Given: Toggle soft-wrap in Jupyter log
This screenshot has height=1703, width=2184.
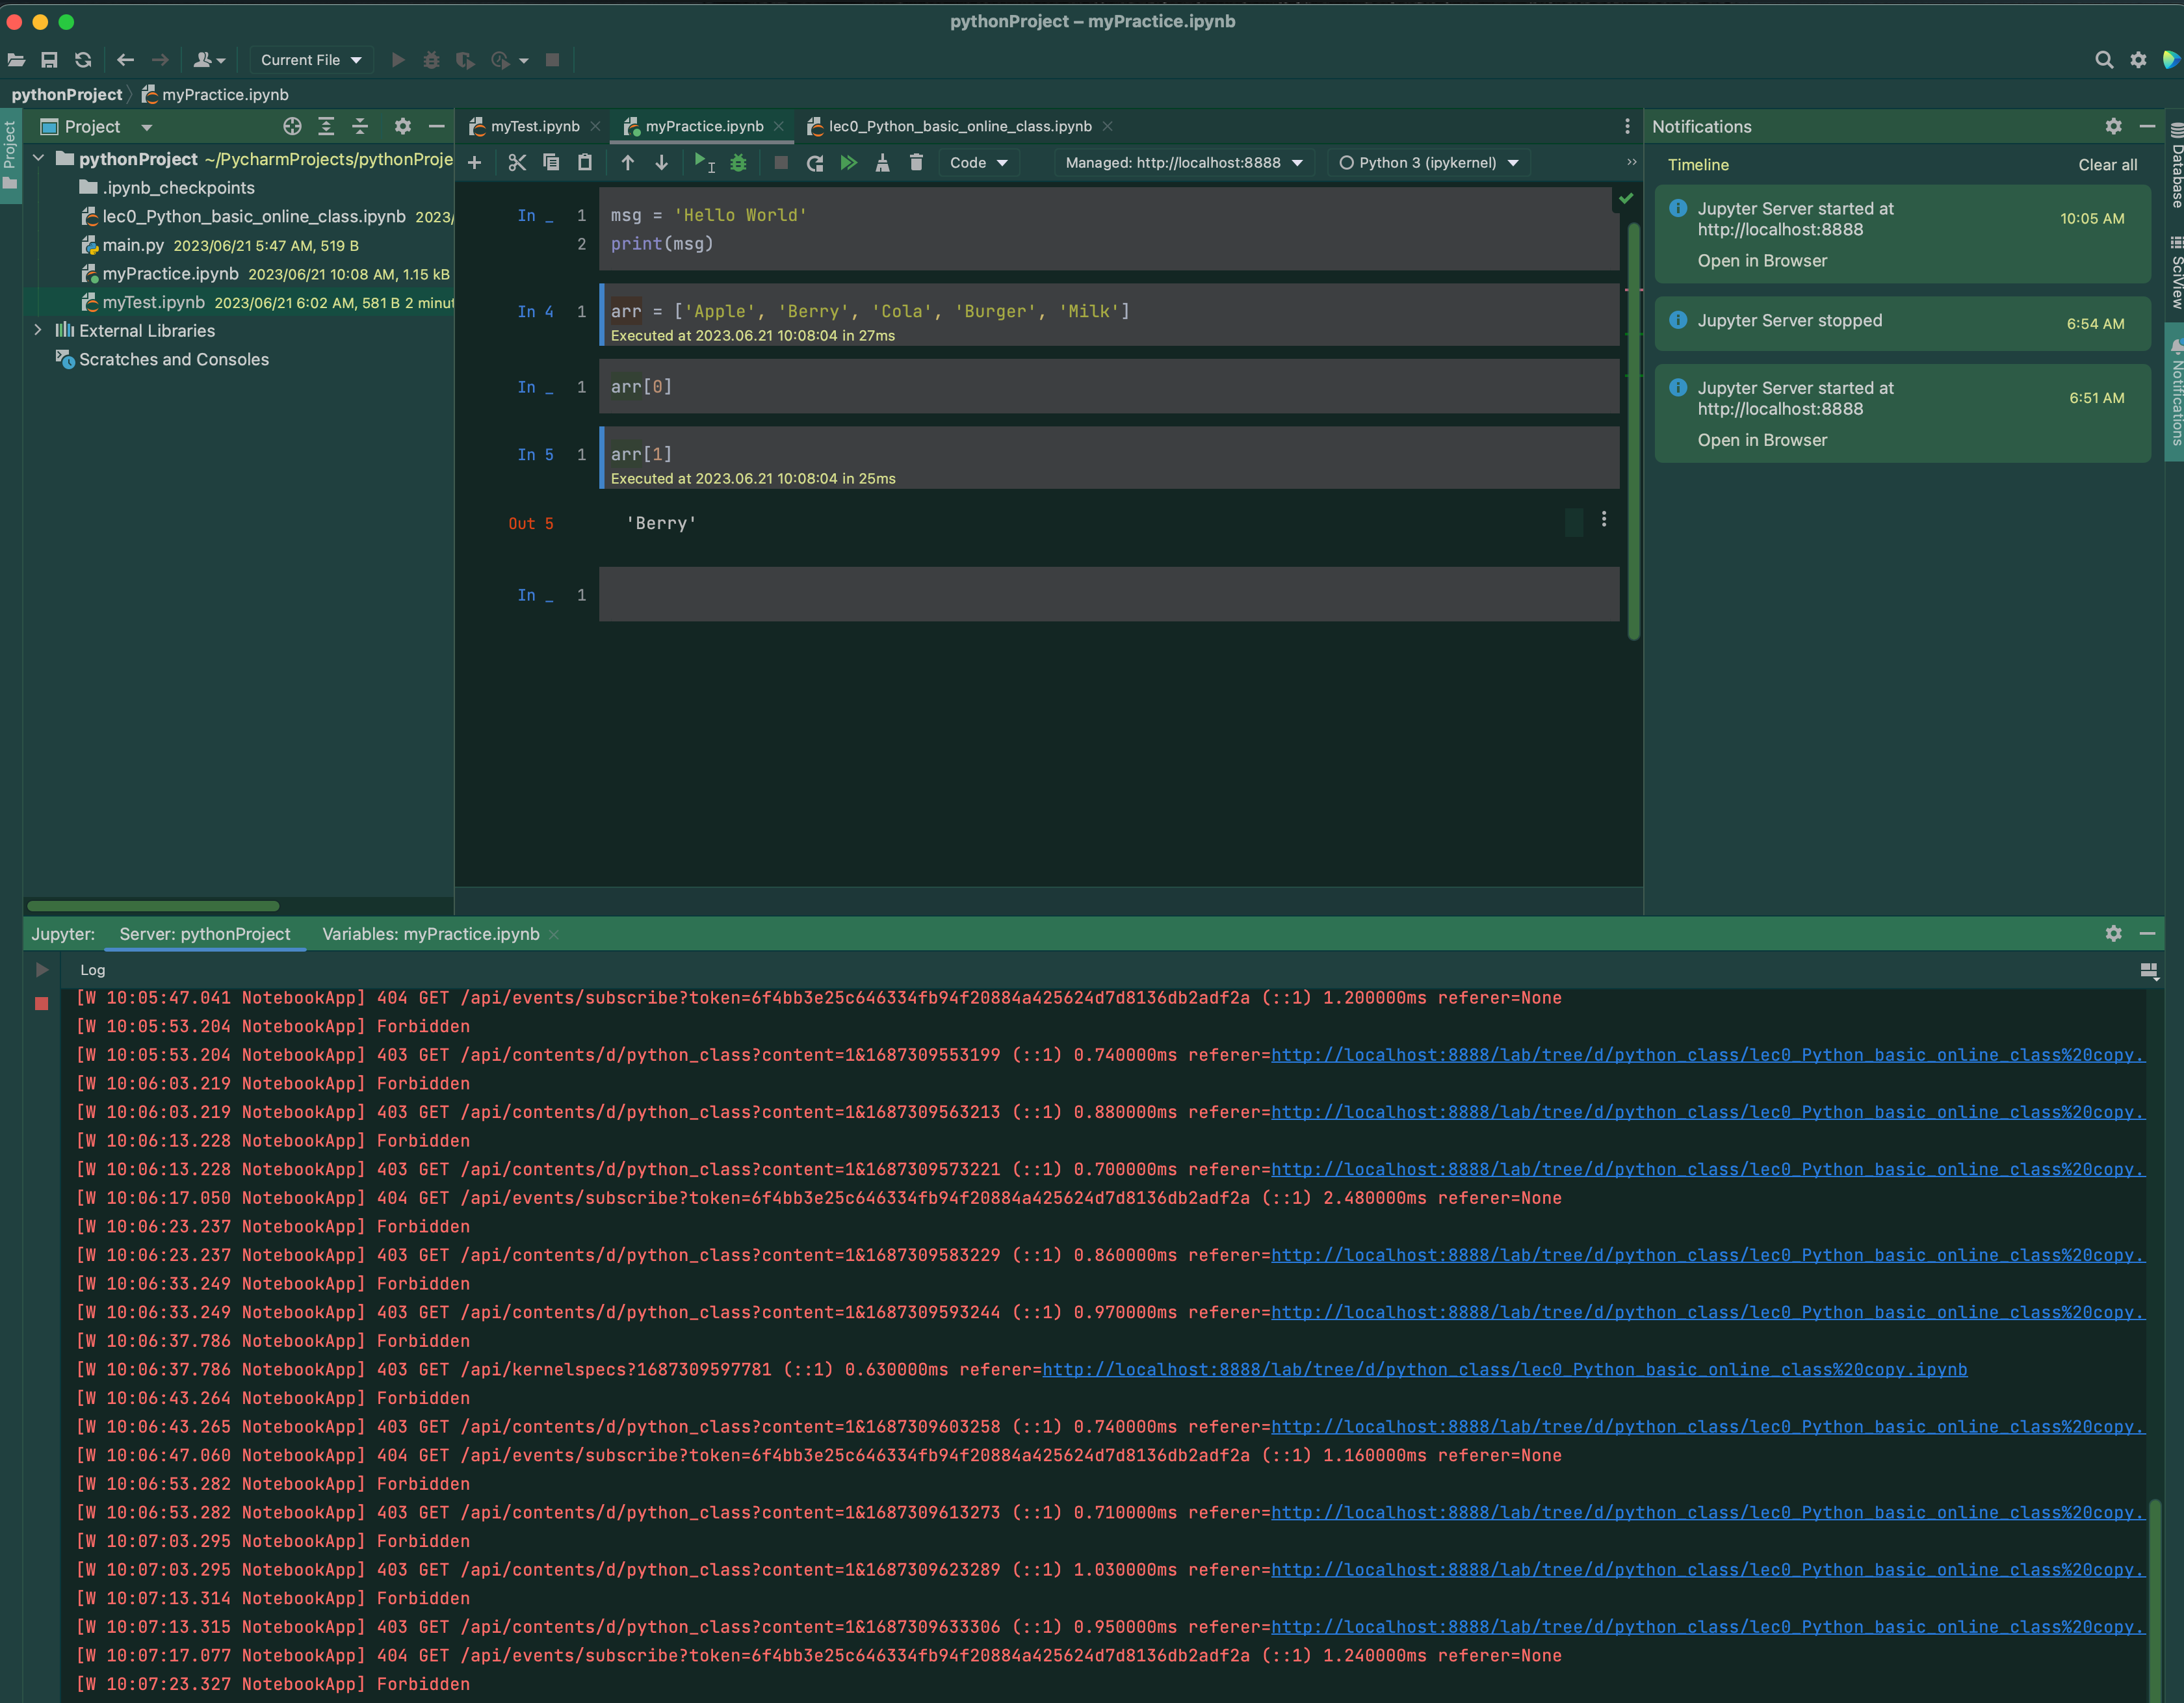Looking at the screenshot, I should click(2148, 970).
